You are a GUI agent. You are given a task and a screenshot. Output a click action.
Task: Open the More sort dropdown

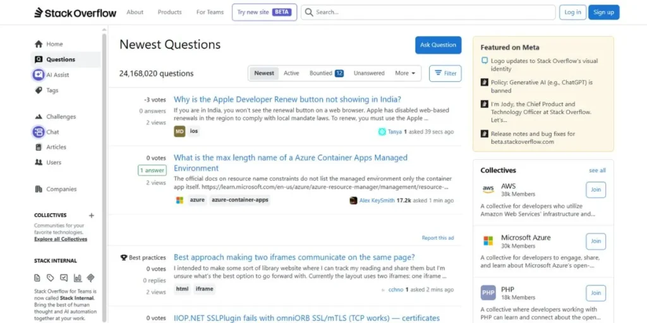(405, 73)
